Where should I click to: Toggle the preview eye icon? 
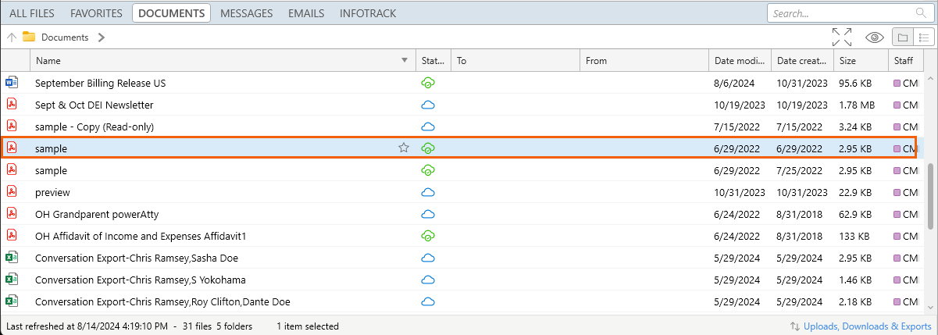click(x=875, y=37)
